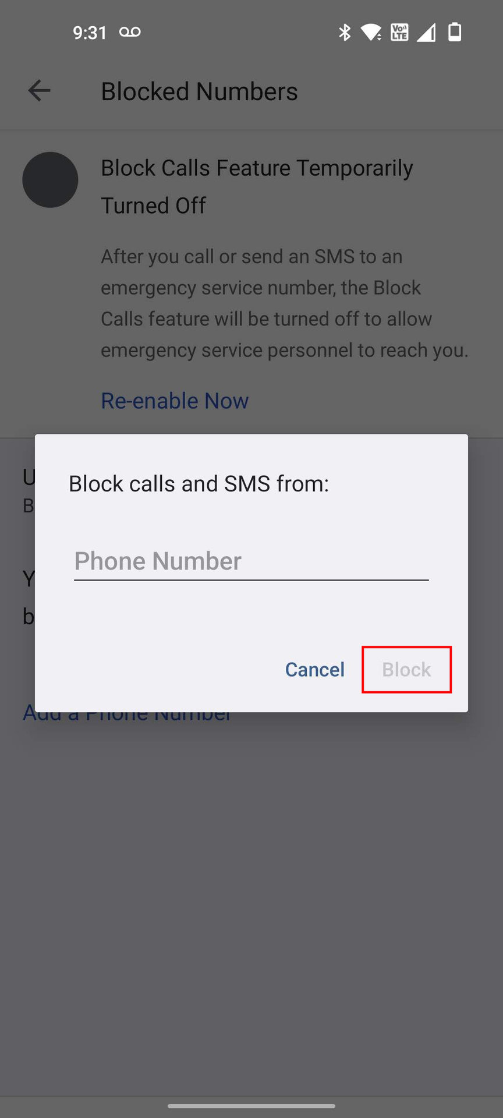
Task: Tap the VoLTE indicator icon
Action: (x=399, y=33)
